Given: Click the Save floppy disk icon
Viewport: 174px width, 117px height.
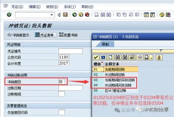Looking at the screenshot, I should tap(65, 15).
